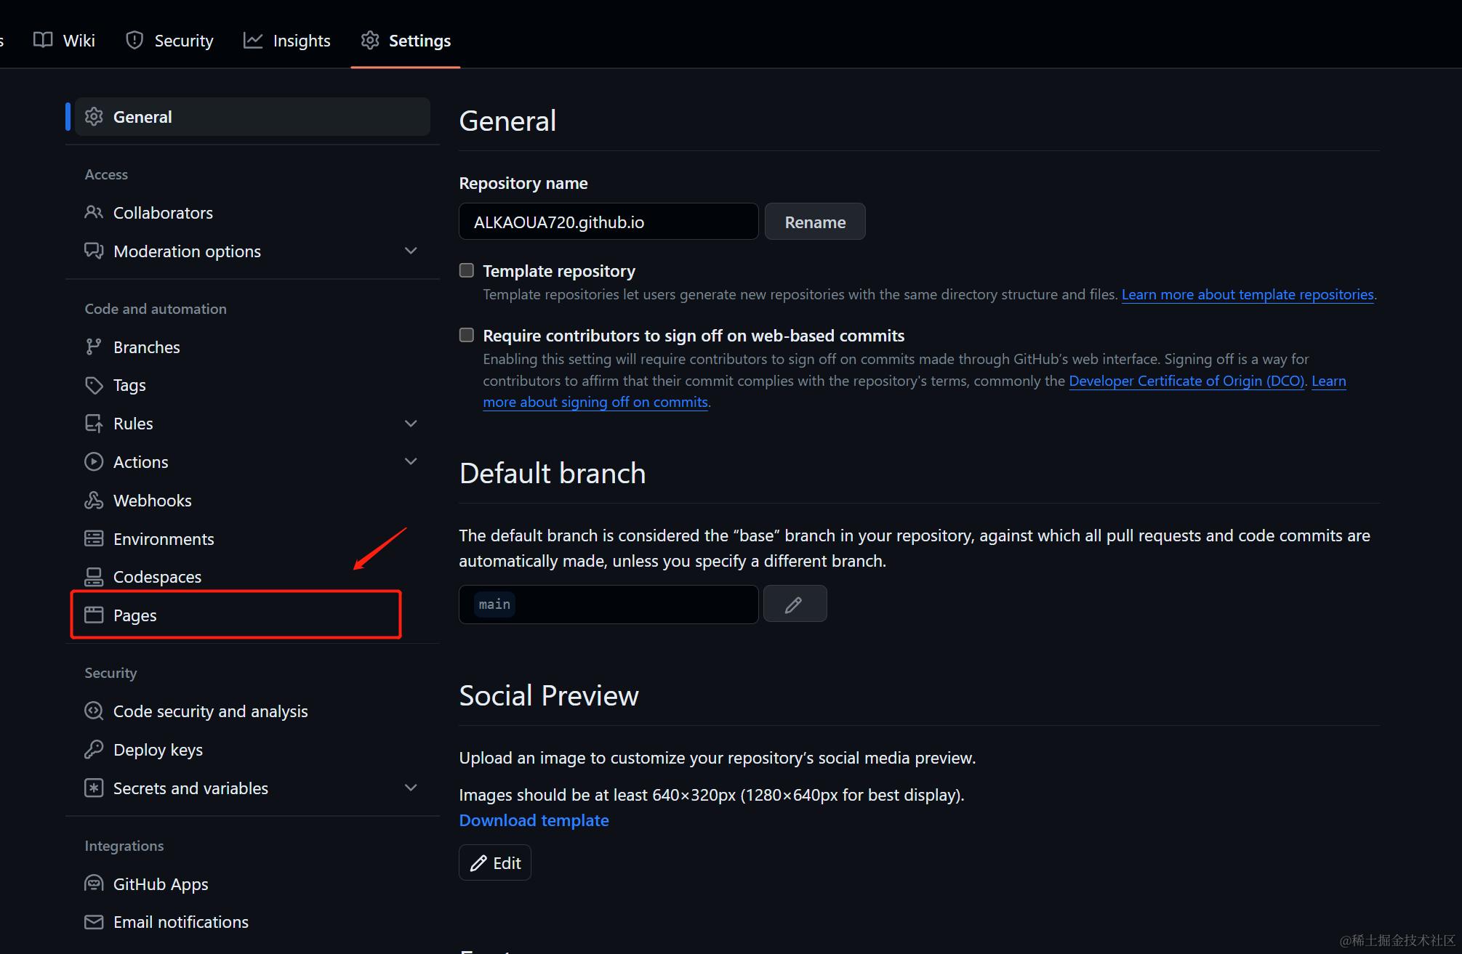Click the Email notifications envelope icon
Image resolution: width=1462 pixels, height=954 pixels.
click(x=94, y=922)
